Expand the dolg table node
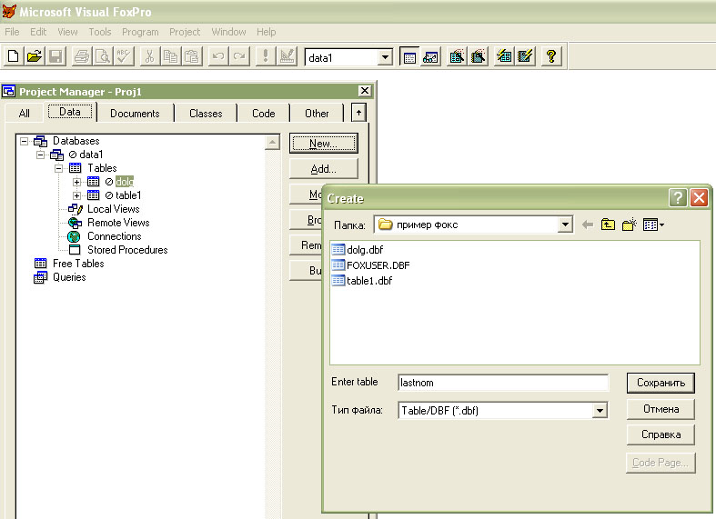The image size is (716, 519). (77, 182)
